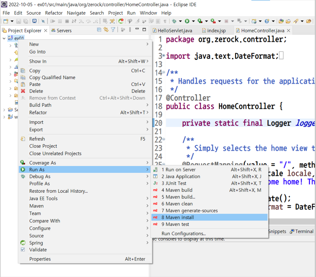316x277 pixels.
Task: Collapse the Javadoc fold on line 14
Action: coord(164,72)
